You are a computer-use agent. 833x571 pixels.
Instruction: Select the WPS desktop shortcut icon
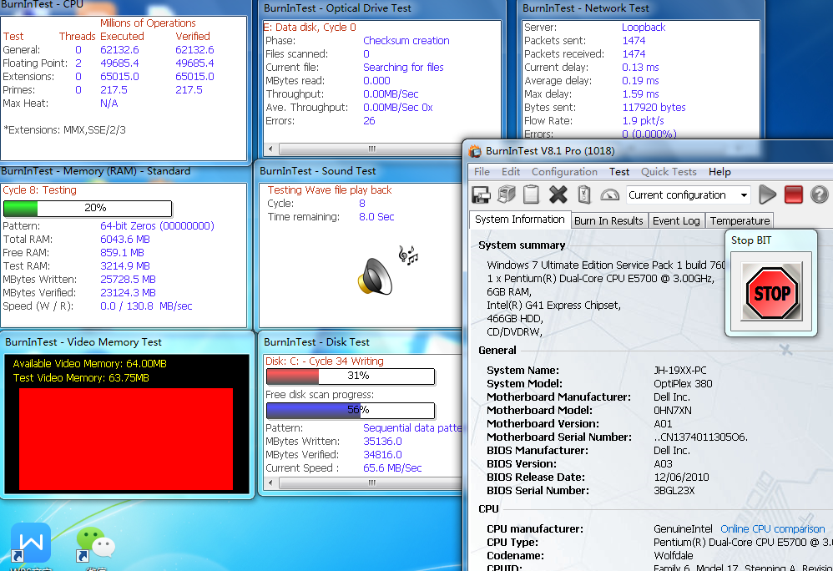pyautogui.click(x=31, y=543)
